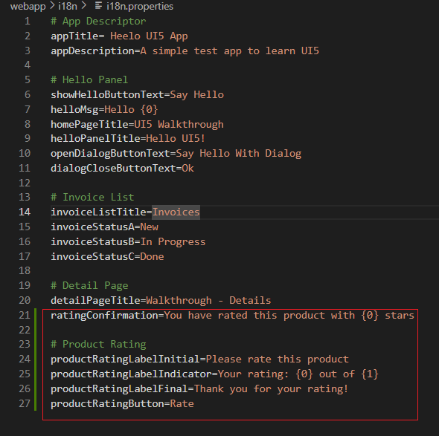Image resolution: width=439 pixels, height=436 pixels.
Task: Open the i18n.properties breadcrumb item
Action: point(140,6)
